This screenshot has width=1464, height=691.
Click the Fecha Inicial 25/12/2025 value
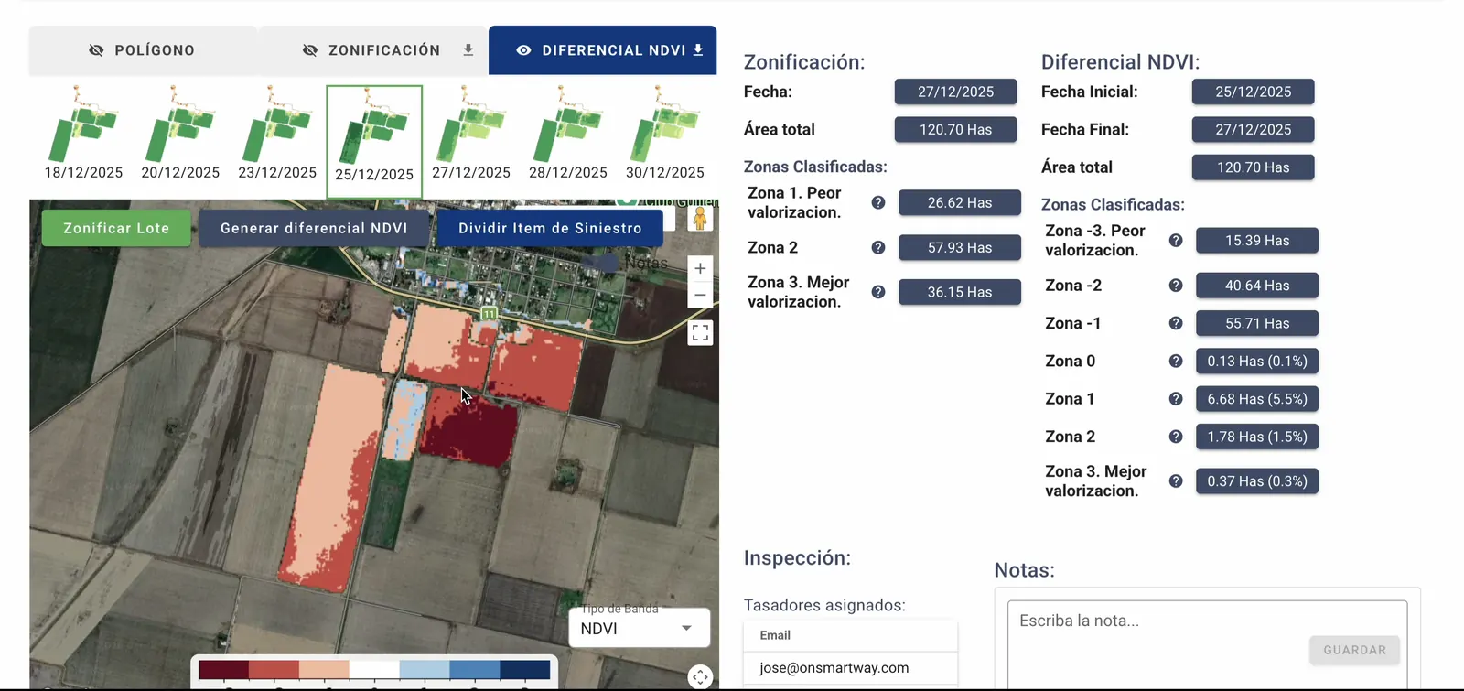pyautogui.click(x=1253, y=92)
